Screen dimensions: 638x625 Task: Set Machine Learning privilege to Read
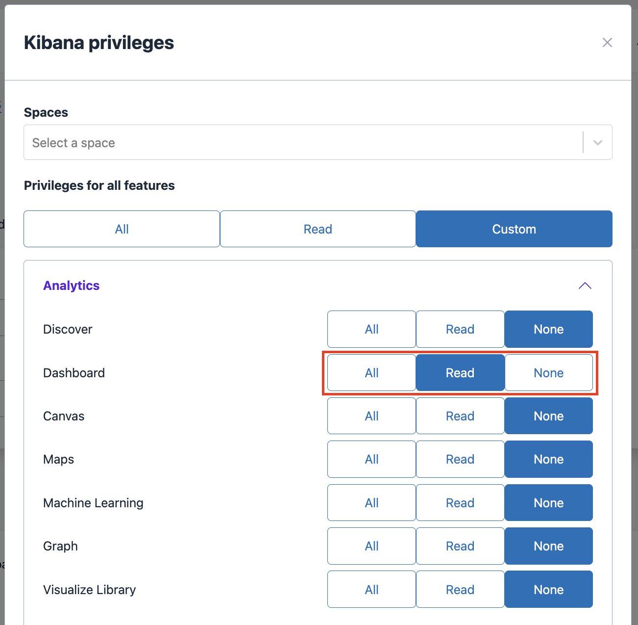[460, 503]
